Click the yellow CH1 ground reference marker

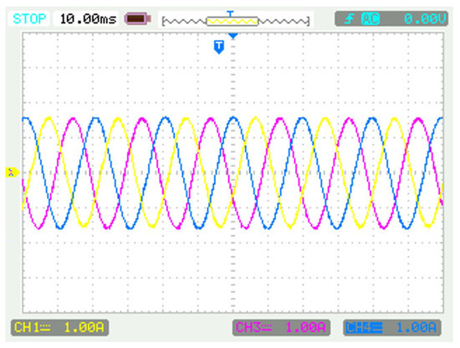(x=12, y=172)
